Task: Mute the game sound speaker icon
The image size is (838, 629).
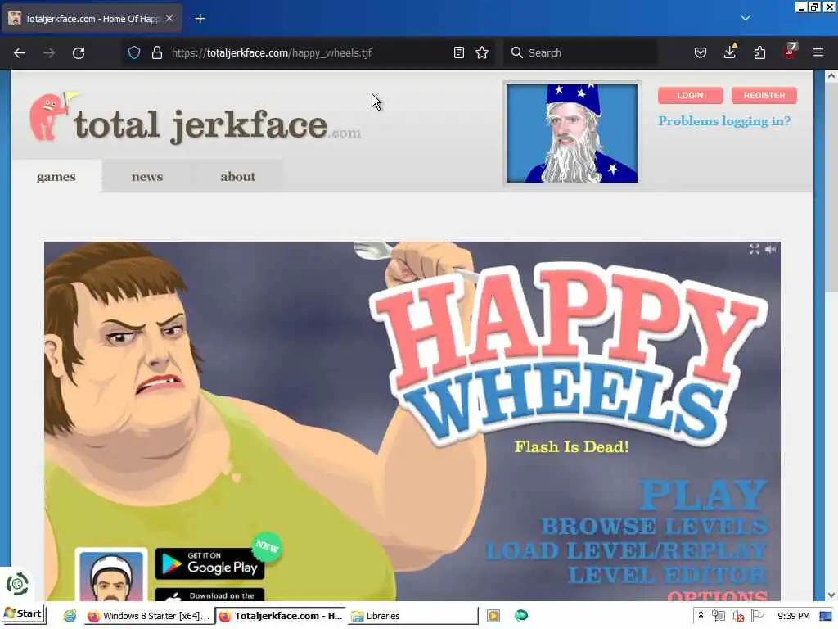Action: pos(771,249)
